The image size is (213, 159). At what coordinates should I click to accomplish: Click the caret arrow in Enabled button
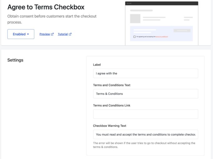28,34
